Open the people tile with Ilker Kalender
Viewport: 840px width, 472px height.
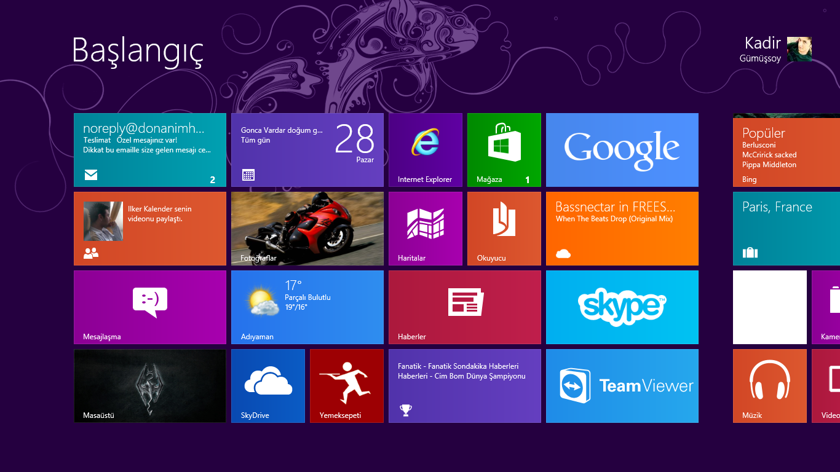click(150, 229)
